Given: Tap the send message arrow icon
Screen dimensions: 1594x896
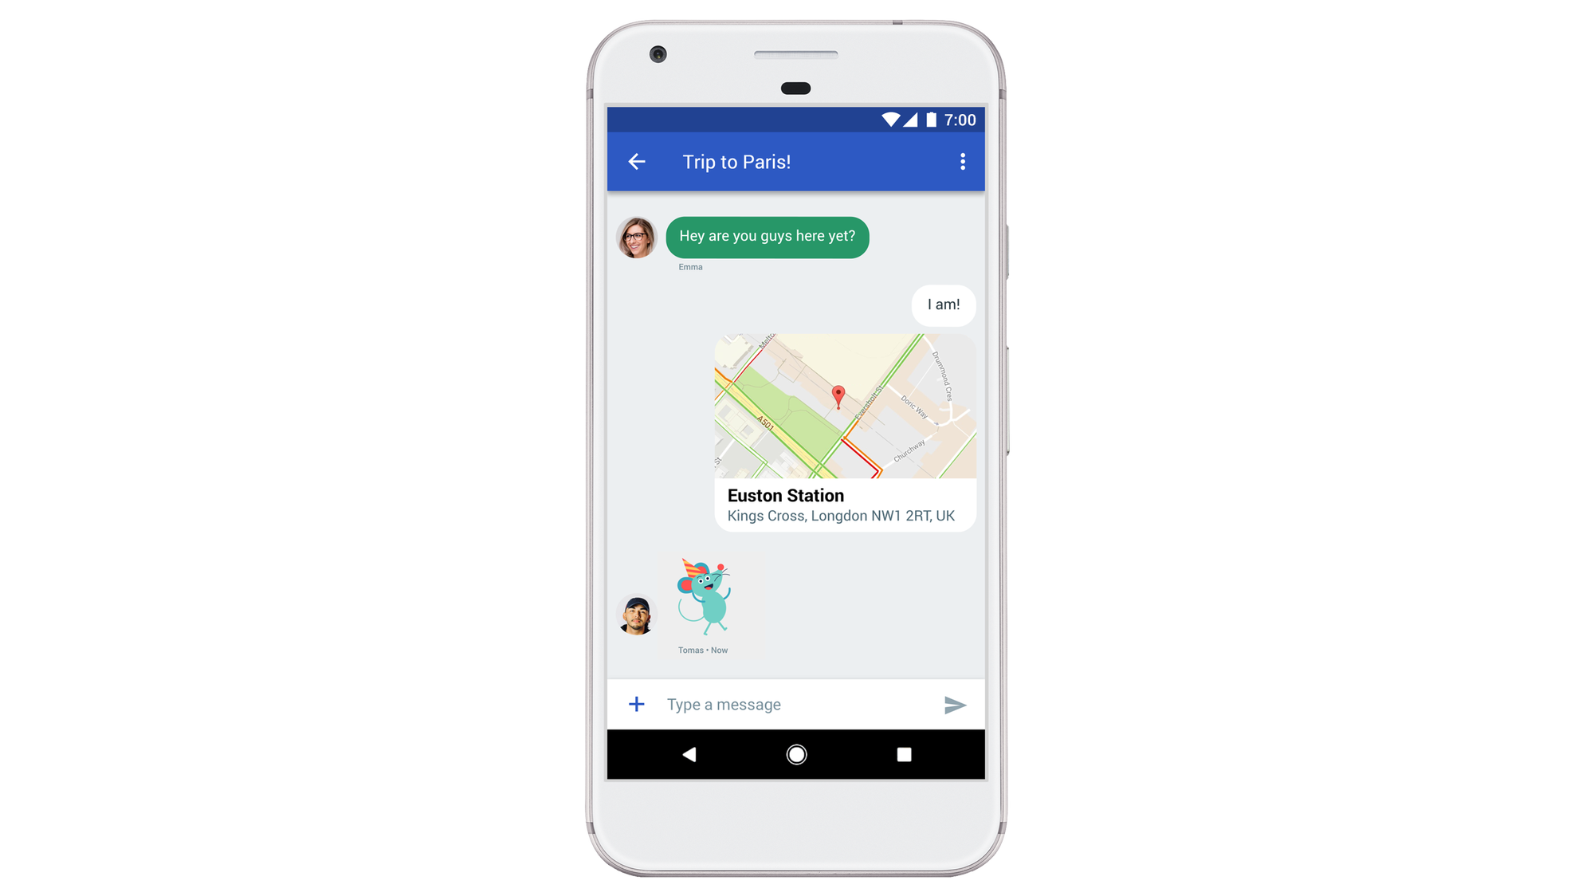Looking at the screenshot, I should [955, 705].
